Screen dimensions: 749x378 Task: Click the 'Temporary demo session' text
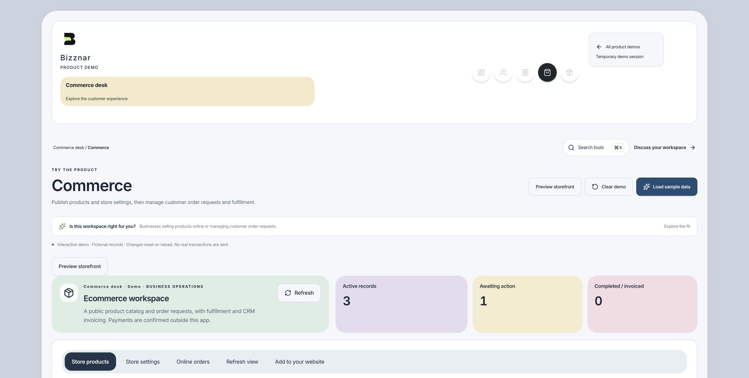(620, 57)
